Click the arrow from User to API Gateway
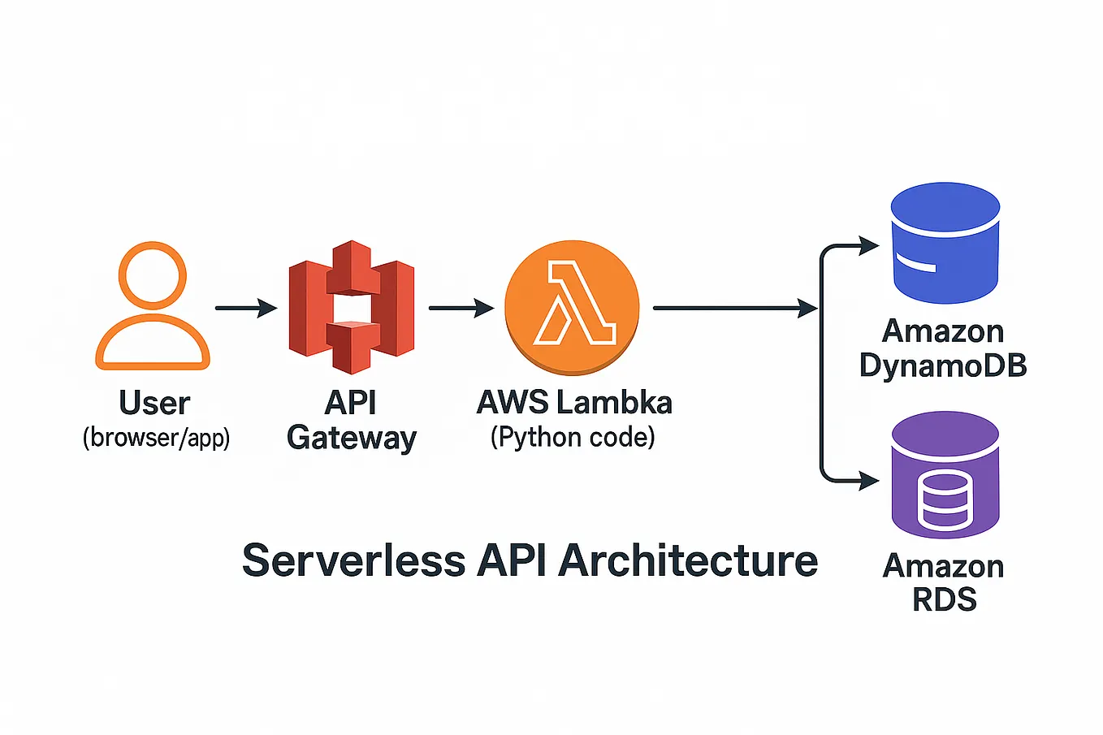 244,307
